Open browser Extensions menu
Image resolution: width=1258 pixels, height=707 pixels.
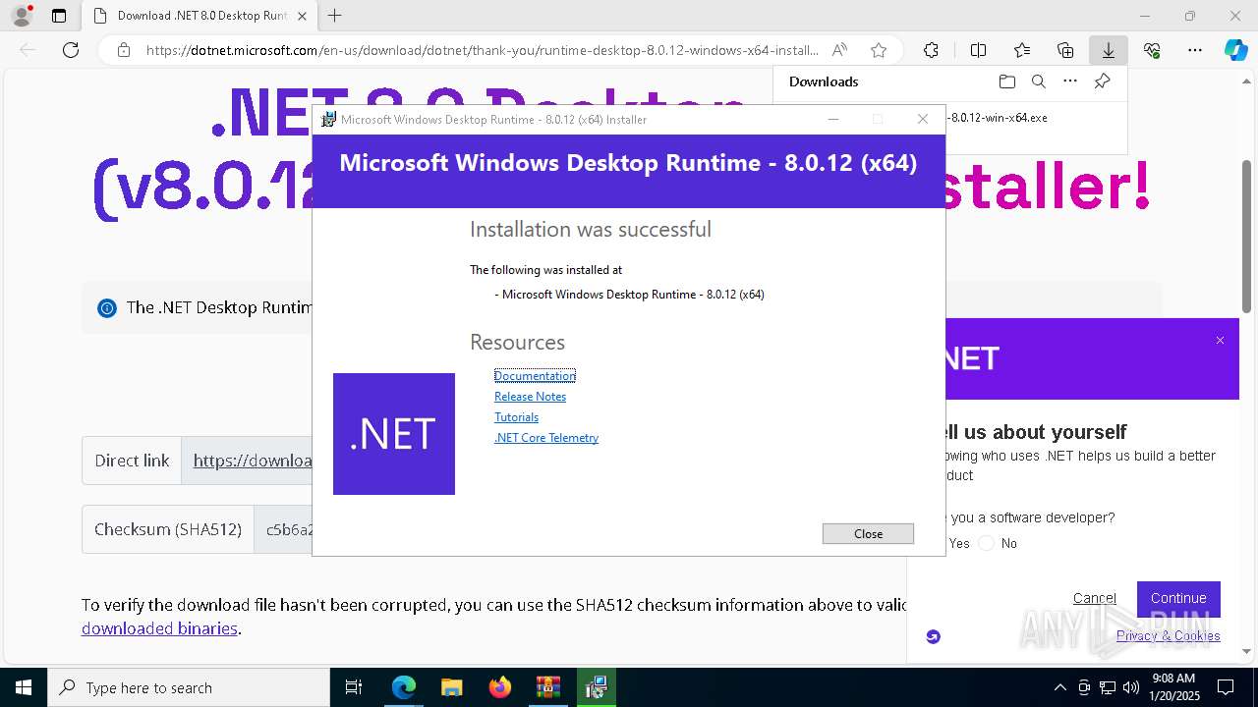[931, 50]
